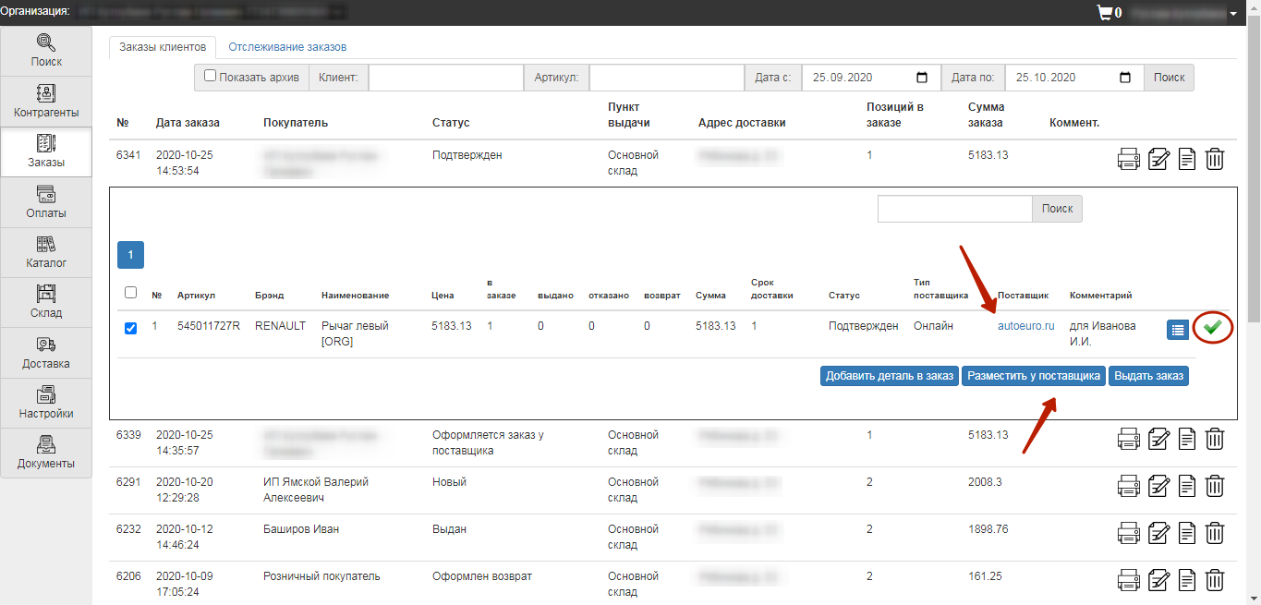Uncheck the checkbox for item 545011727R
The height and width of the screenshot is (605, 1261).
pyautogui.click(x=130, y=328)
